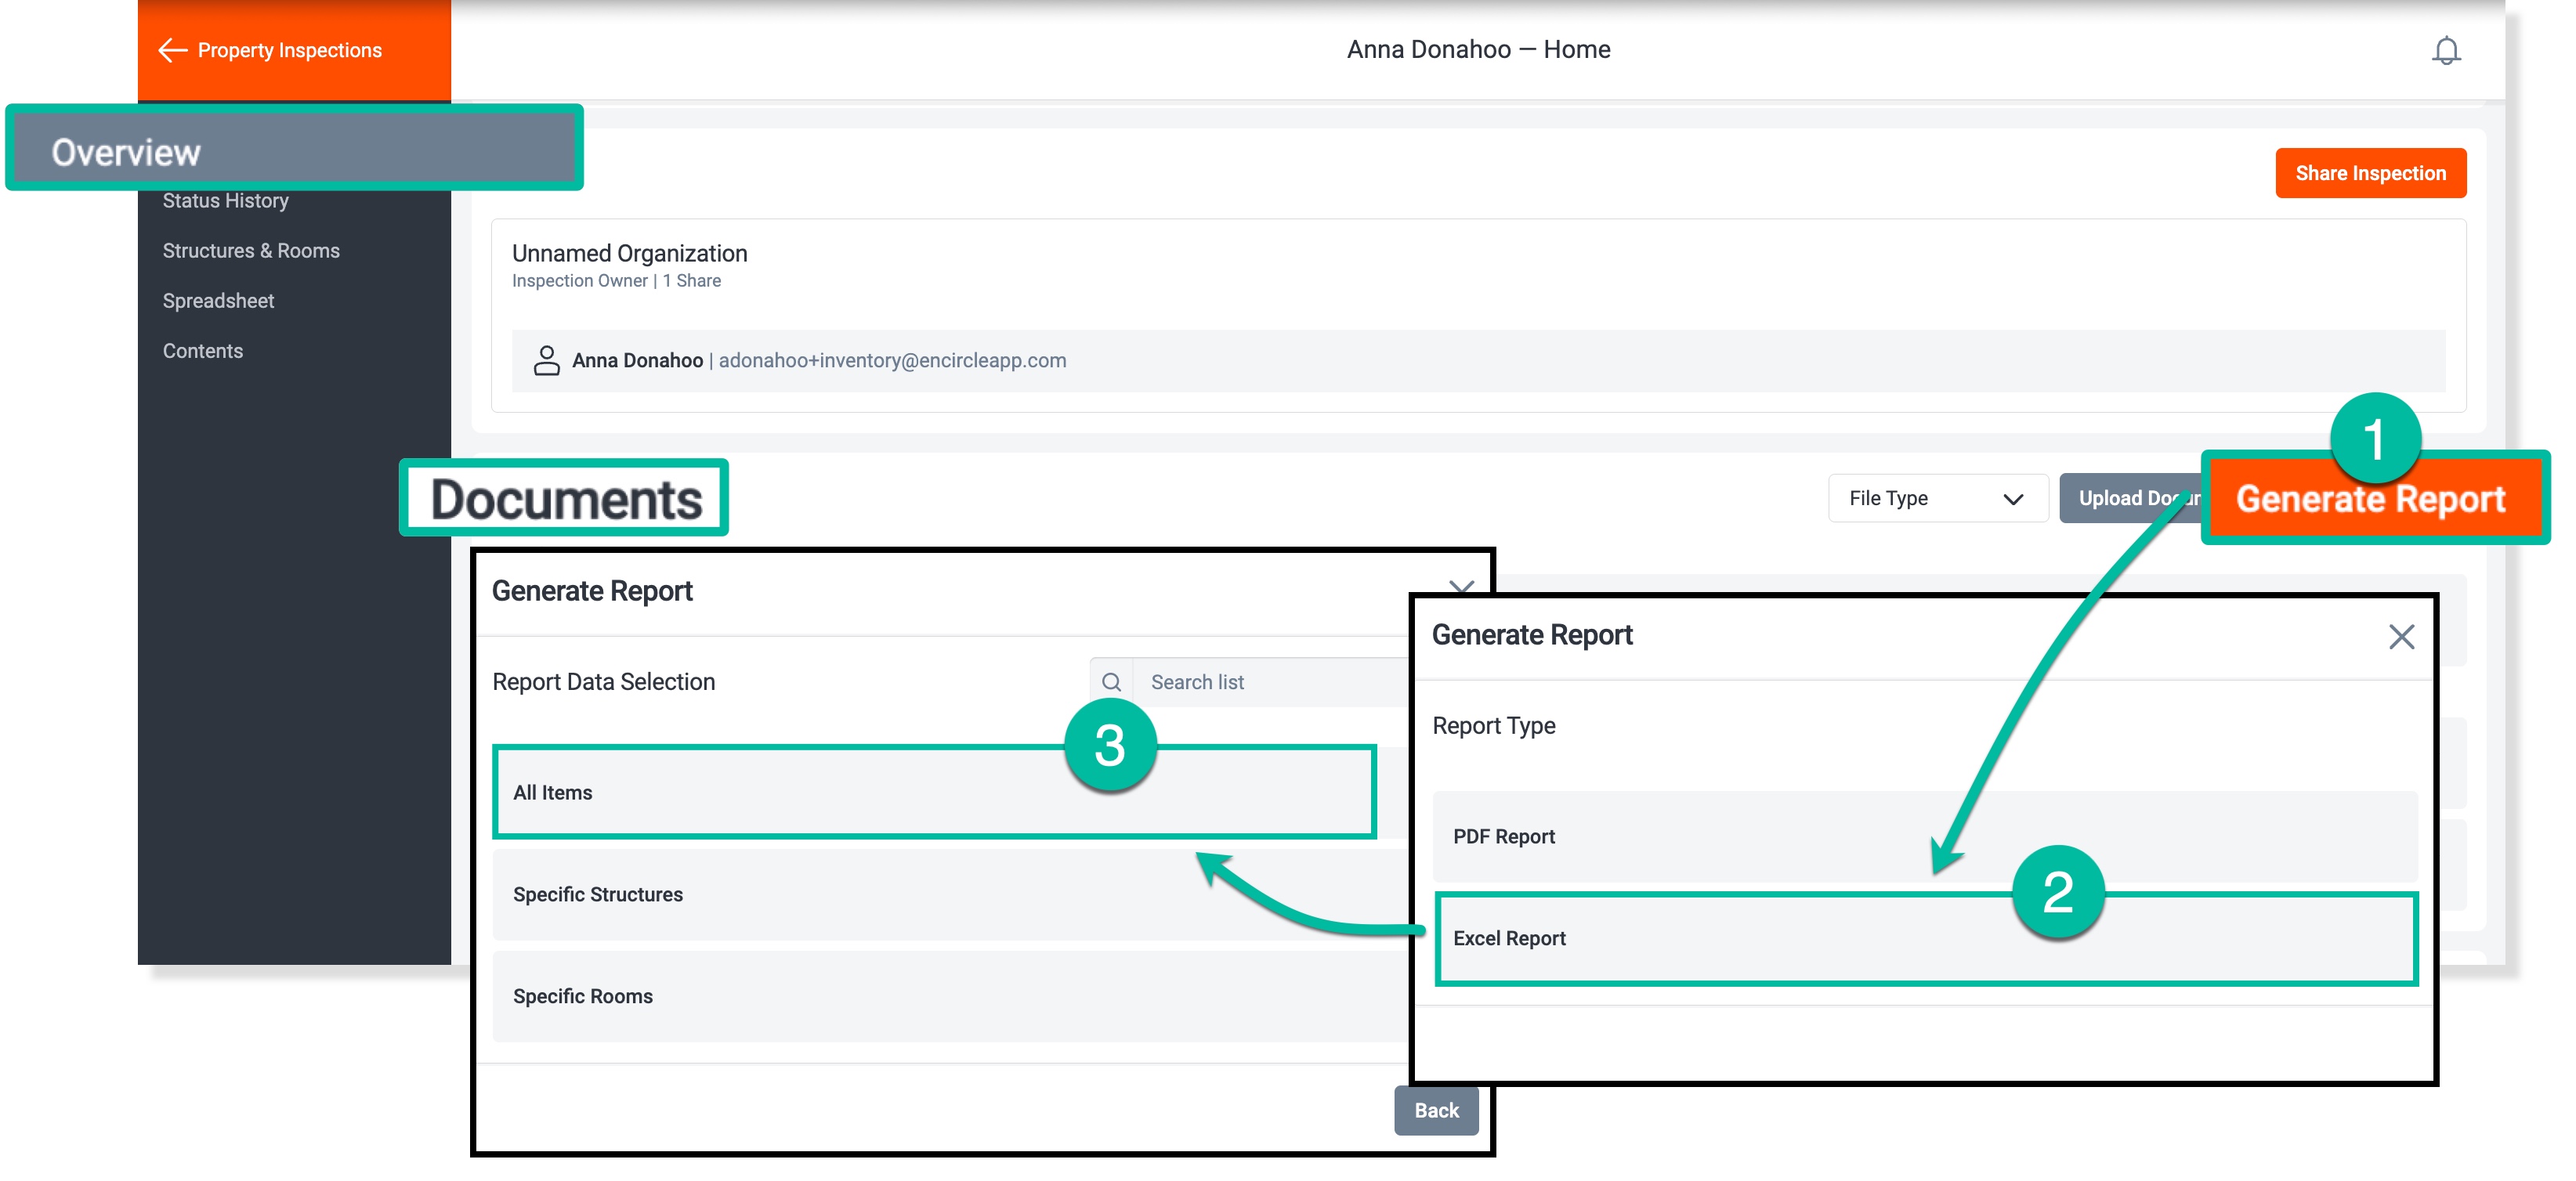Viewport: 2576px width, 1181px height.
Task: Open Status History in the sidebar
Action: 226,201
